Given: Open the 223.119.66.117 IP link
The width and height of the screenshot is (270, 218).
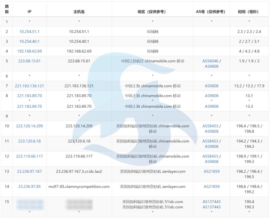Looking at the screenshot, I should point(29,156).
